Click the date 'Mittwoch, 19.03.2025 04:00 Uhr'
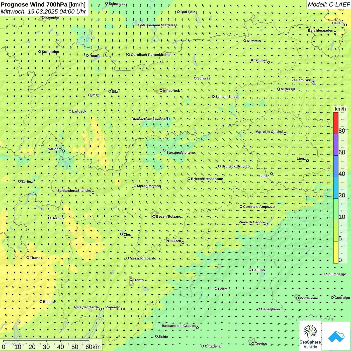This screenshot has height=351, width=351. point(43,12)
